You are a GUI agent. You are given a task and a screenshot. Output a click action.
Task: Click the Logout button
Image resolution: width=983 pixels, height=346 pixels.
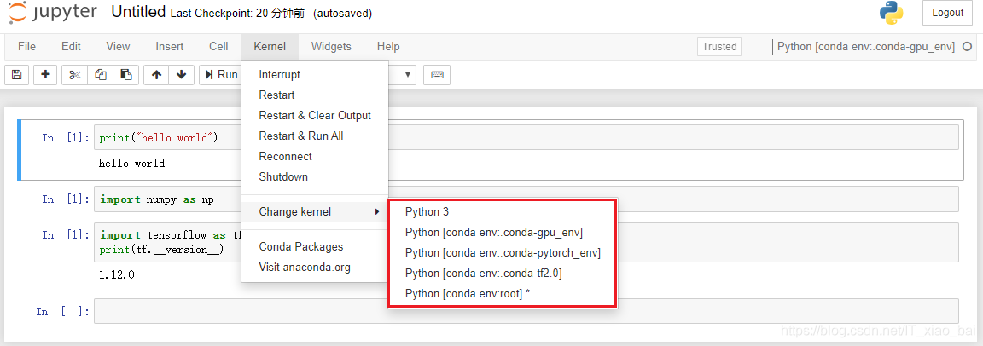[947, 13]
